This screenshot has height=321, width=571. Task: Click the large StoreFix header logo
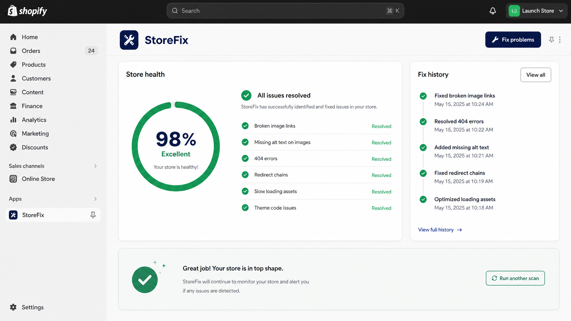click(129, 40)
